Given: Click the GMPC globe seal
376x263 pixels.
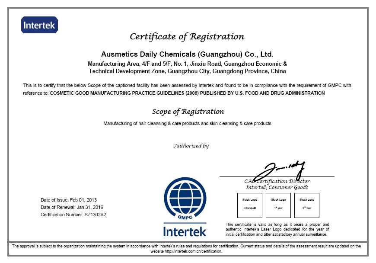Looking at the screenshot, I should point(185,199).
